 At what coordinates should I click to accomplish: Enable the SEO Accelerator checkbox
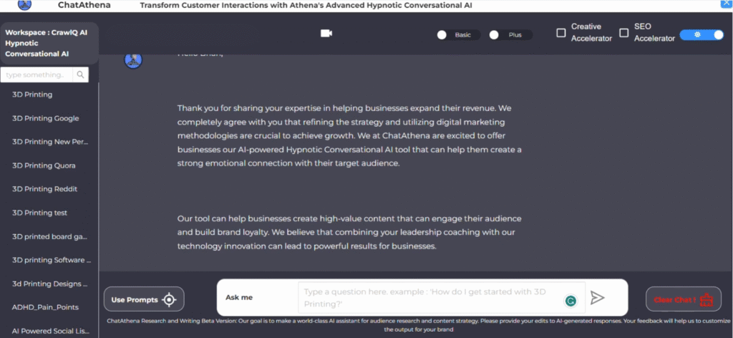coord(623,33)
